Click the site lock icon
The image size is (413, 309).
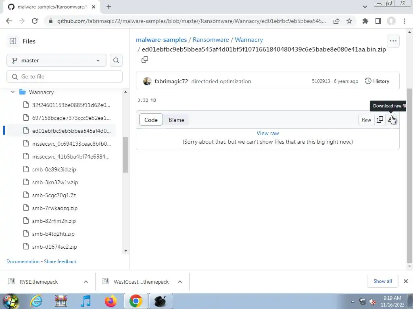click(x=51, y=21)
